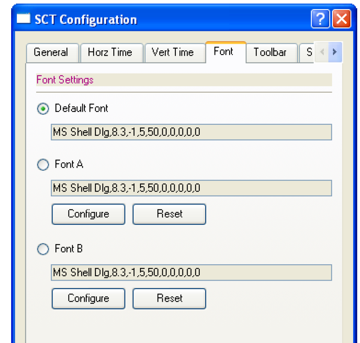Viewport: 360px width, 343px height.
Task: Switch to the General tab
Action: click(53, 52)
